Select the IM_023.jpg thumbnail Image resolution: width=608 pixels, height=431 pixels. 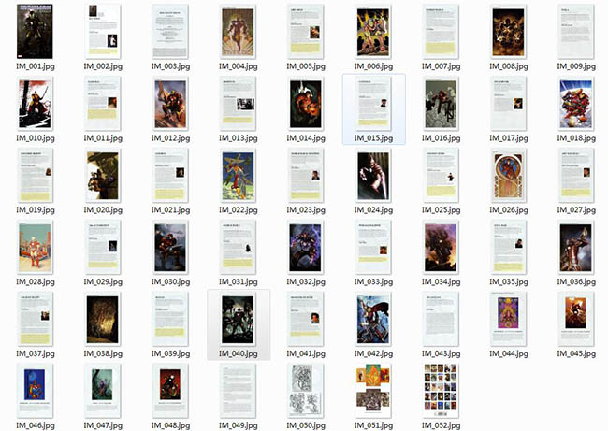[306, 175]
